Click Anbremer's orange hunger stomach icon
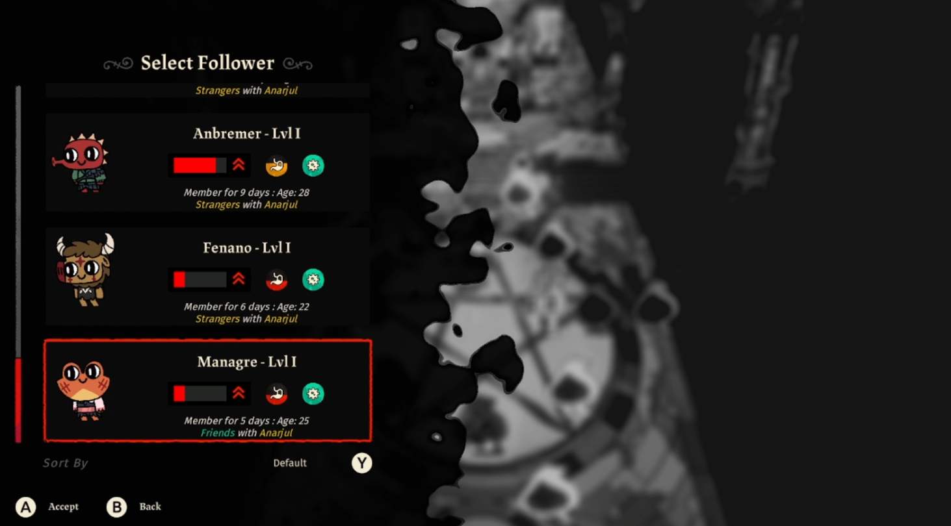This screenshot has width=951, height=526. (277, 166)
